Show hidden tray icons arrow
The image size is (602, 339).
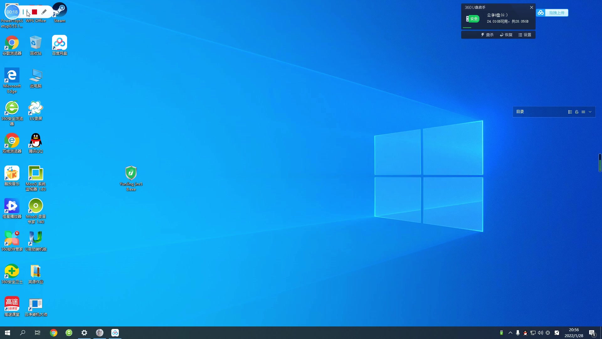510,333
